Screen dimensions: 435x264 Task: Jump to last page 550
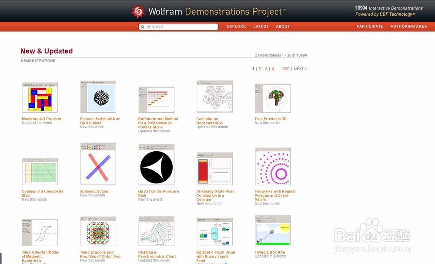pyautogui.click(x=286, y=69)
